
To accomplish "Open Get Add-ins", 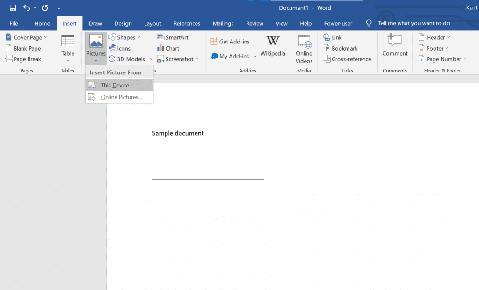I will click(x=230, y=41).
